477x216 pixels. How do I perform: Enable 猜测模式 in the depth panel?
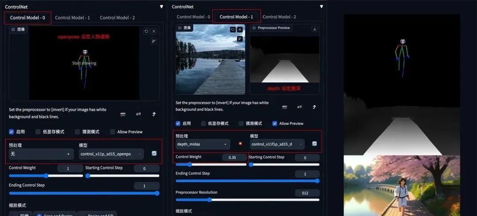[x=241, y=124]
